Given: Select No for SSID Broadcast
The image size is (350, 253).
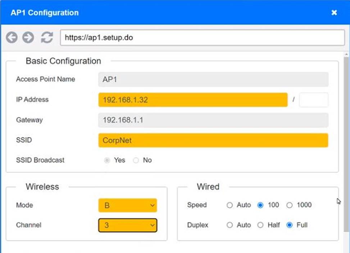Looking at the screenshot, I should (x=136, y=160).
